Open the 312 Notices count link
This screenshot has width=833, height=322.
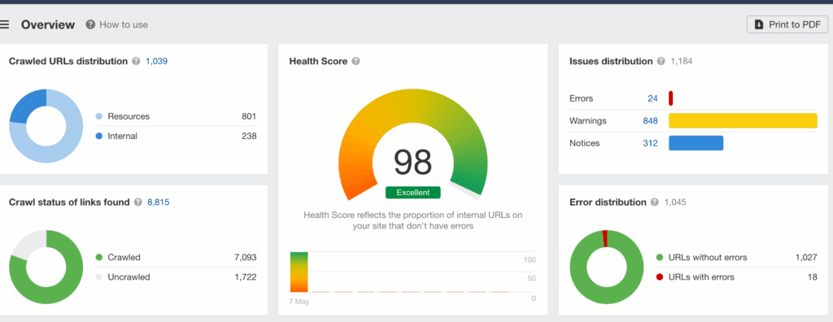(650, 143)
